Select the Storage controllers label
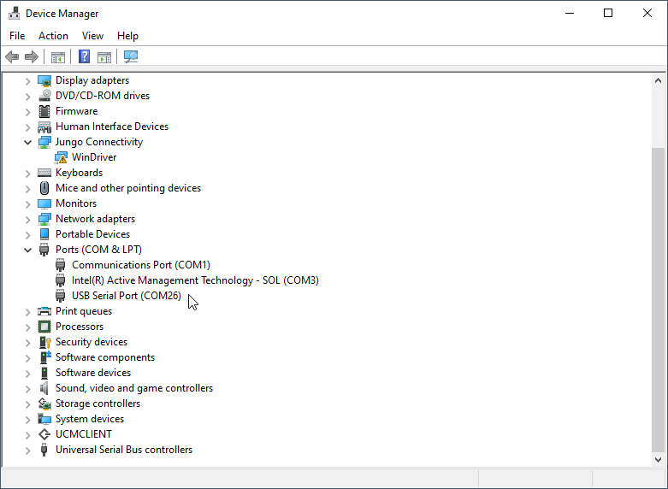This screenshot has height=489, width=668. [x=98, y=404]
